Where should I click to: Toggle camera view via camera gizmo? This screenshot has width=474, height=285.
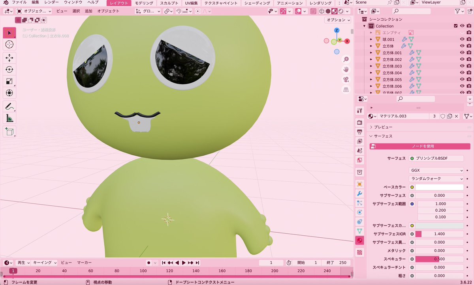(x=346, y=80)
